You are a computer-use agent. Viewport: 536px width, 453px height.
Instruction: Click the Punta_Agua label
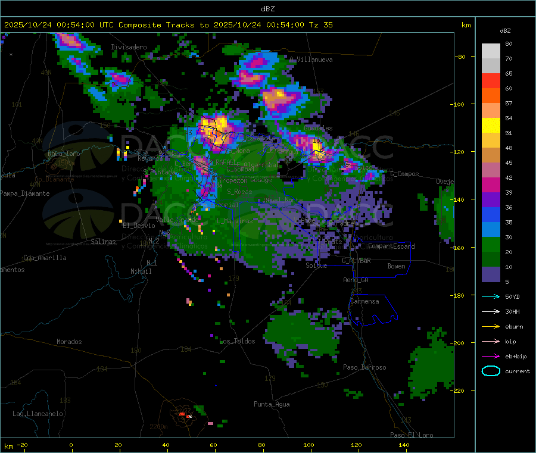[272, 404]
